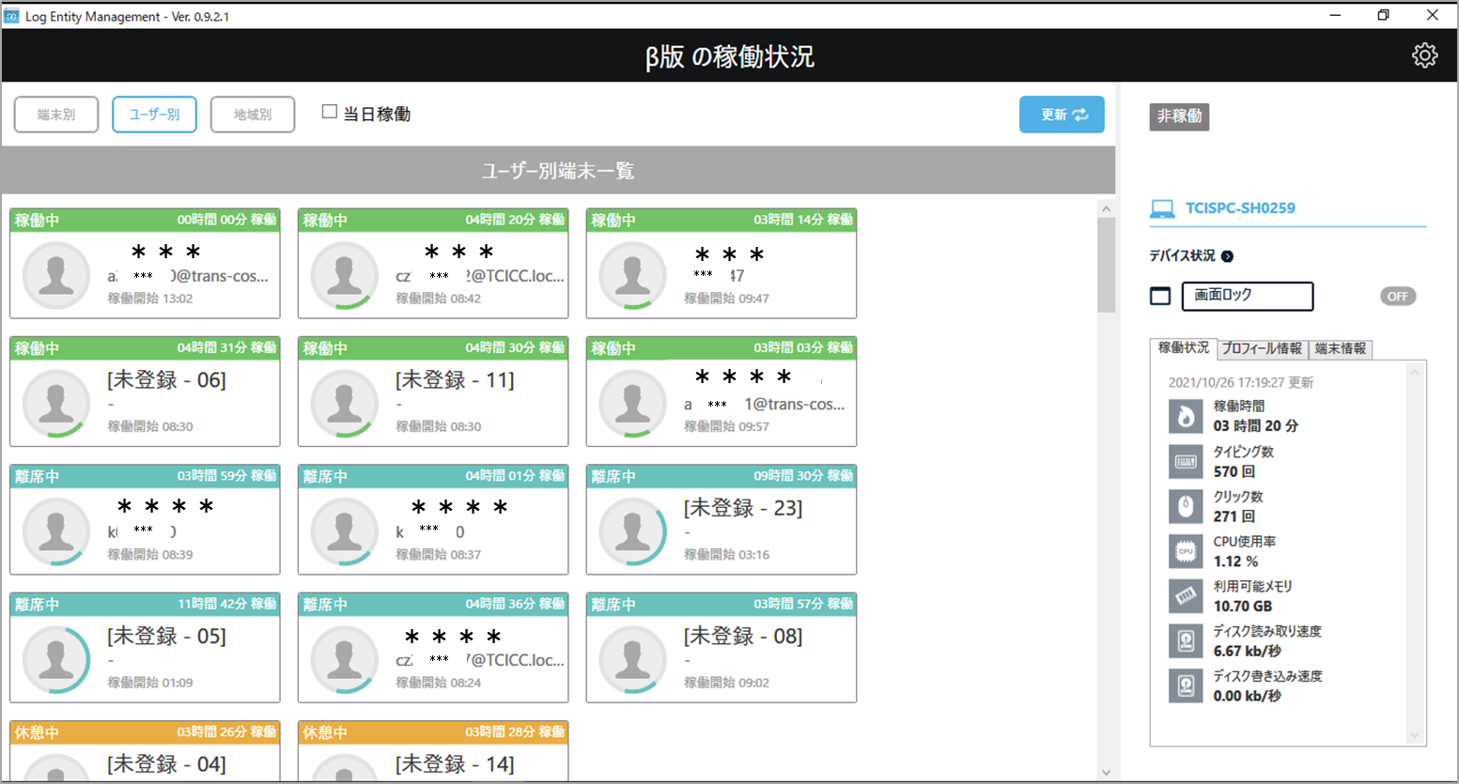The width and height of the screenshot is (1459, 784).
Task: Click avatar on the [未登録 - 06] card
Action: click(56, 404)
